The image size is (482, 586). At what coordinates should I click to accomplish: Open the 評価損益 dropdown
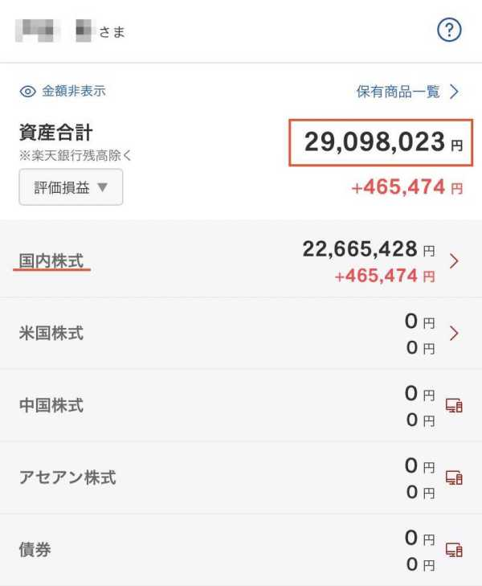point(71,186)
